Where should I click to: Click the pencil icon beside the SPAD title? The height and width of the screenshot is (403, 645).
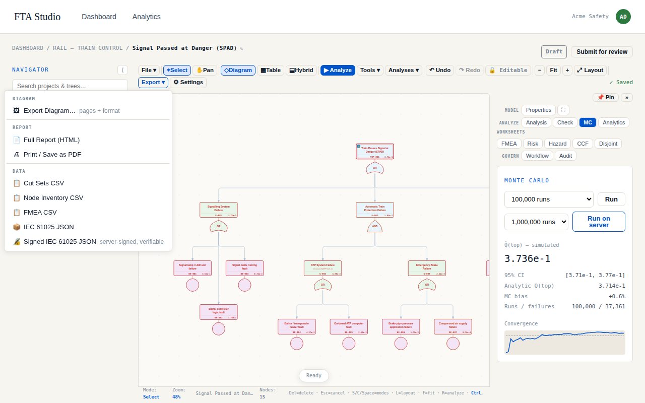tap(241, 49)
